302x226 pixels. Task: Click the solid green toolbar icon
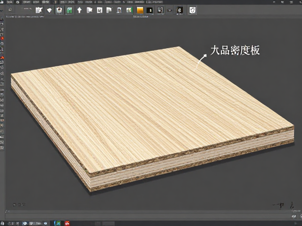pos(69,10)
